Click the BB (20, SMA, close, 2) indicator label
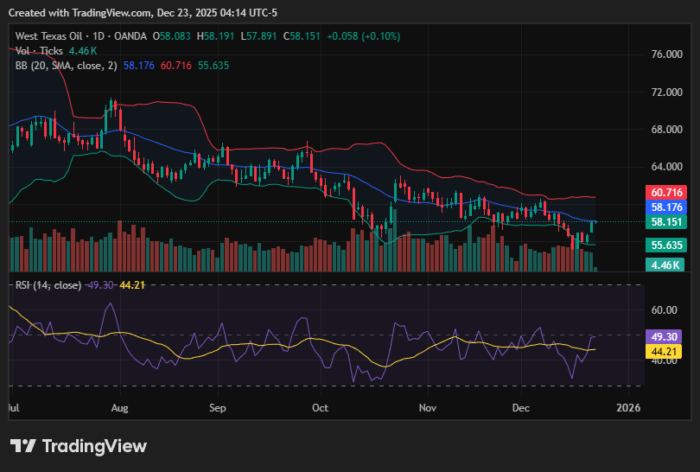 (66, 64)
